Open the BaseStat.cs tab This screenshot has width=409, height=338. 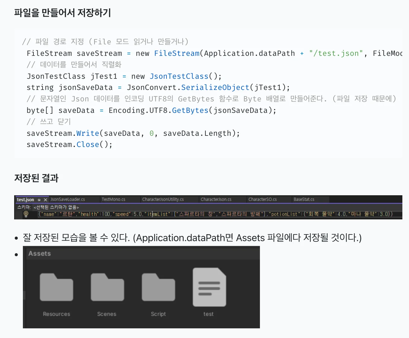[x=304, y=199]
